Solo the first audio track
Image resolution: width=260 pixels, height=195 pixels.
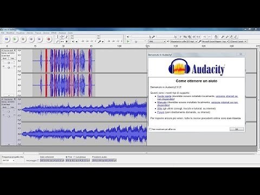click(12, 58)
